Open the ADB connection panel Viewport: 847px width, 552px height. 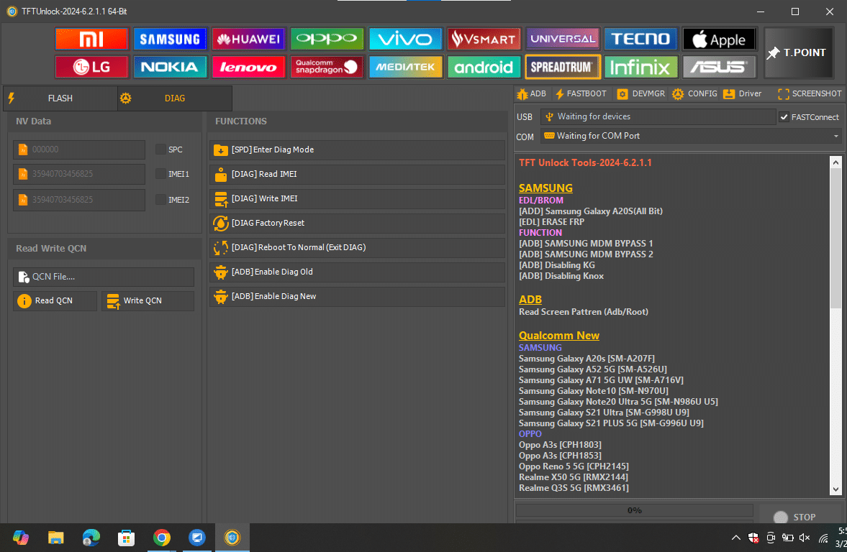[531, 93]
